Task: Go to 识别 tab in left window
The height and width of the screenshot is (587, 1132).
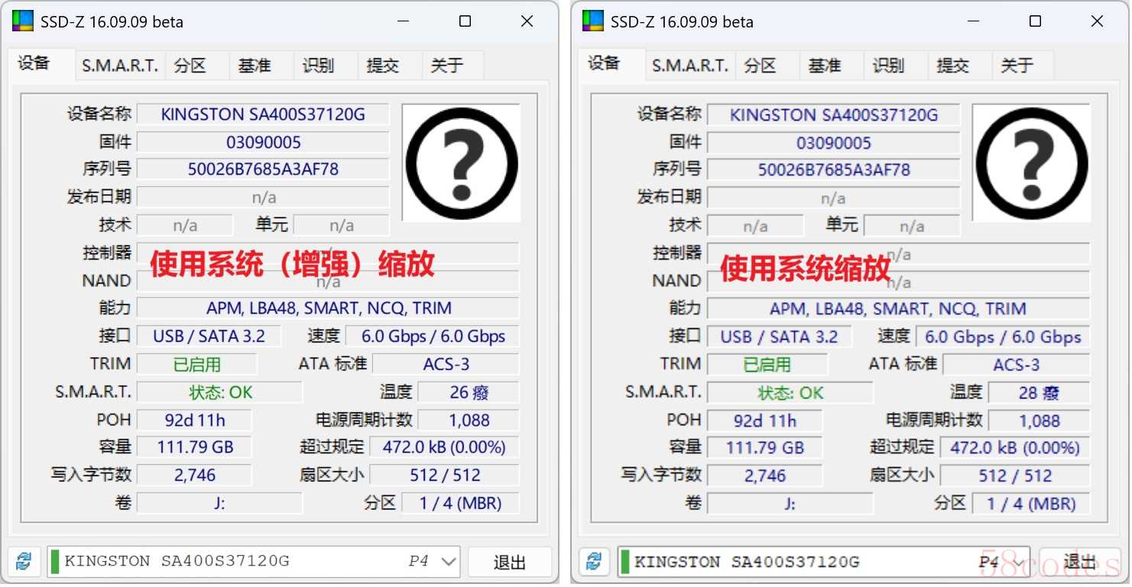Action: (x=318, y=66)
